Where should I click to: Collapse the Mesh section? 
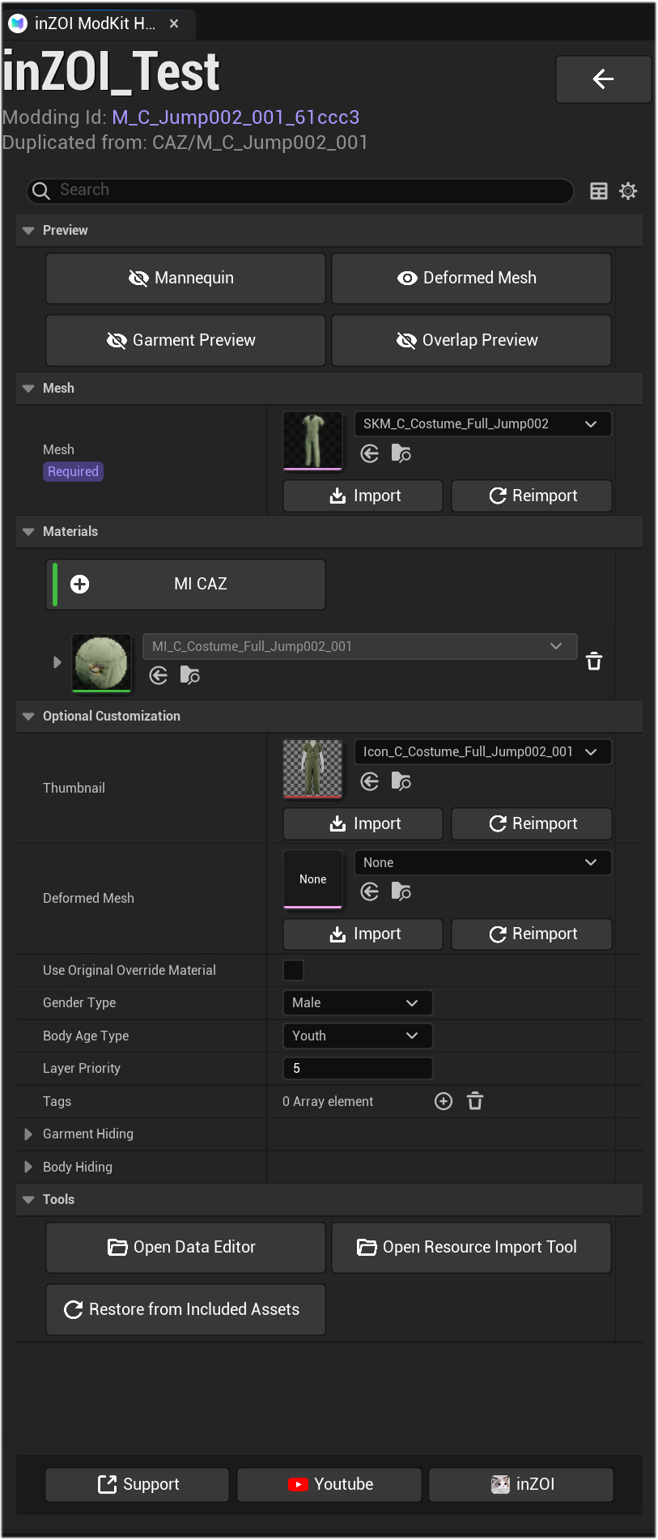pyautogui.click(x=28, y=389)
